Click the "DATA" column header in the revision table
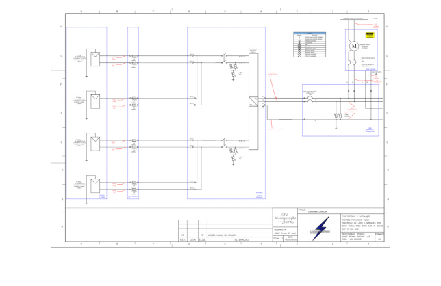441x286 pixels. [x=192, y=239]
